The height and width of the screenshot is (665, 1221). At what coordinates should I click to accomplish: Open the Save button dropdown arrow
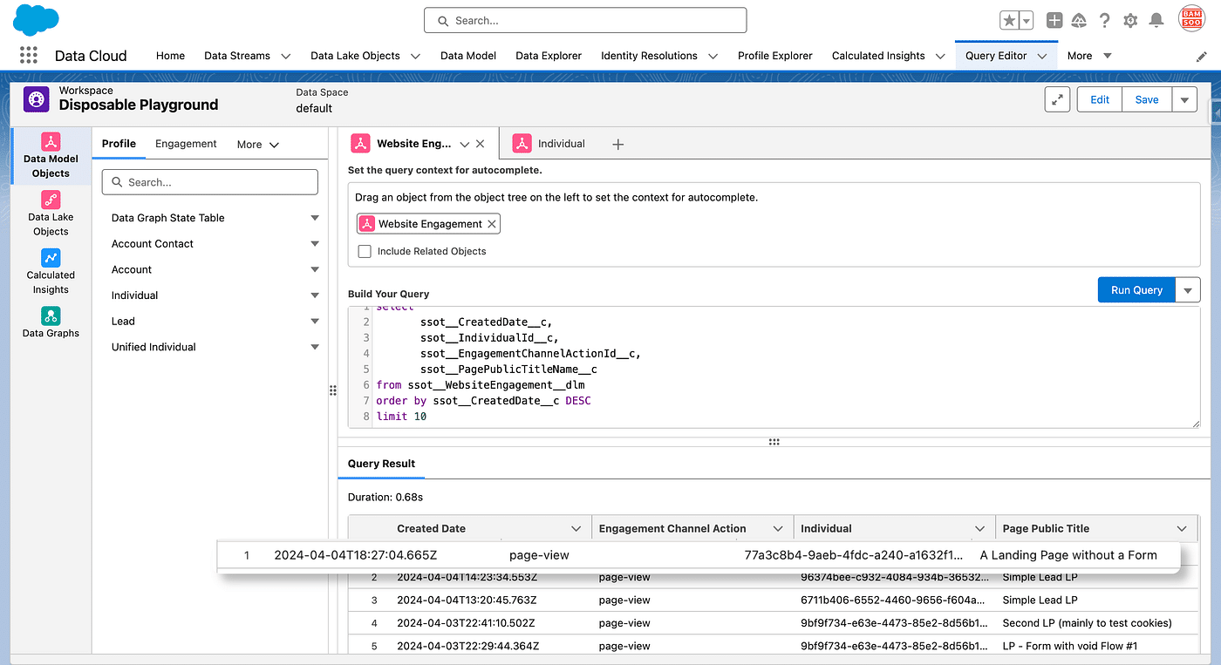[x=1184, y=99]
